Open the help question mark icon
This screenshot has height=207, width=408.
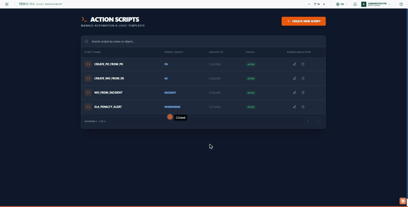click(x=401, y=4)
